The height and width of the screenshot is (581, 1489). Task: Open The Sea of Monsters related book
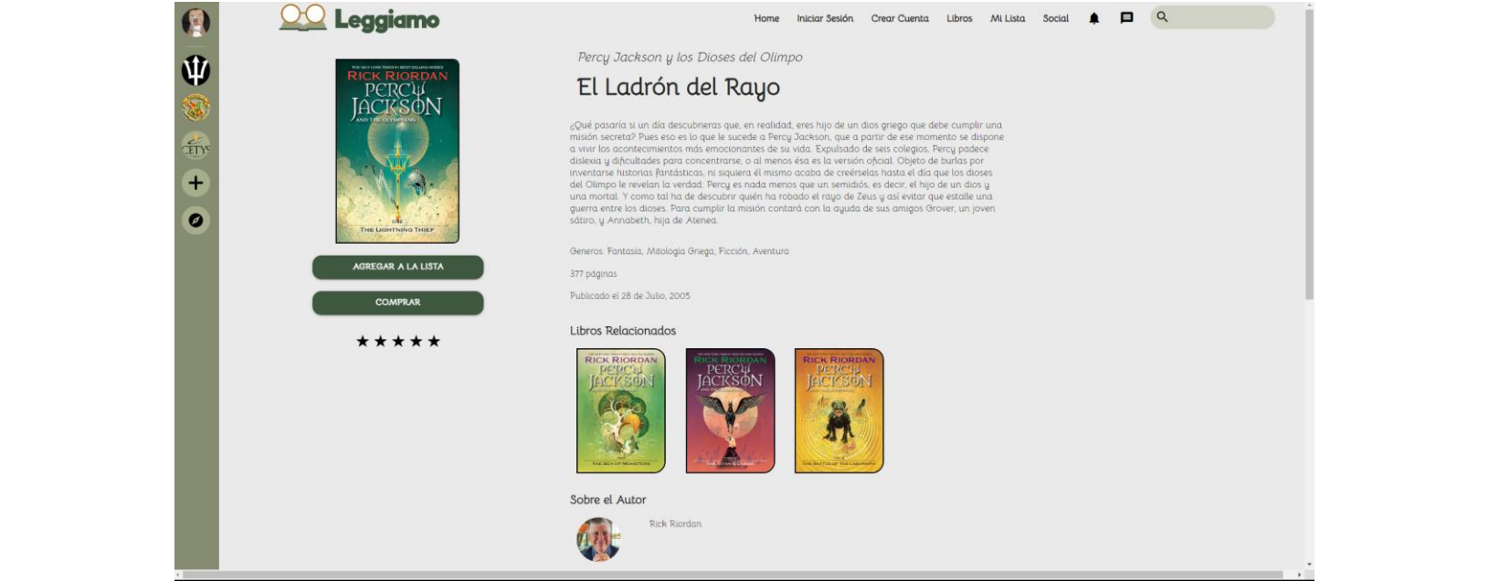[x=621, y=410]
